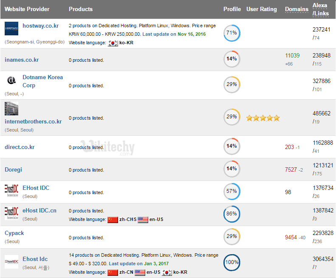This screenshot has width=336, height=278.
Task: Open the Doregi provider link
Action: (13, 169)
